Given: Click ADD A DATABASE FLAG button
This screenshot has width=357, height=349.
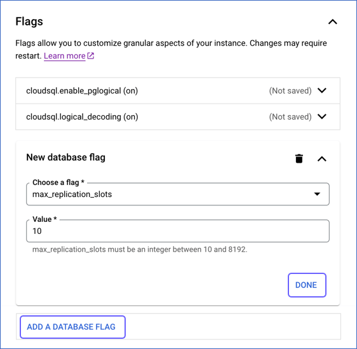Looking at the screenshot, I should pyautogui.click(x=72, y=327).
